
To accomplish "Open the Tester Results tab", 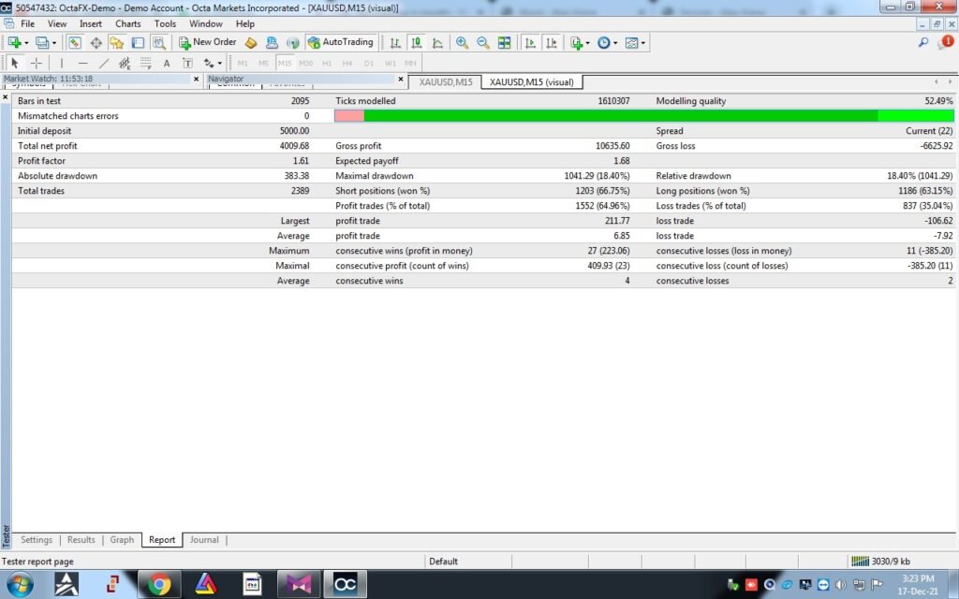I will (x=81, y=540).
